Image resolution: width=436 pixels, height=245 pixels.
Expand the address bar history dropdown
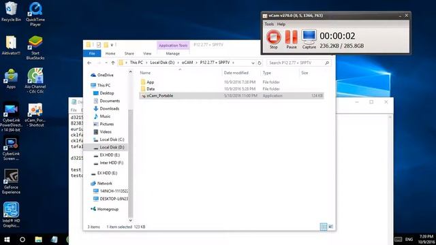tap(253, 63)
